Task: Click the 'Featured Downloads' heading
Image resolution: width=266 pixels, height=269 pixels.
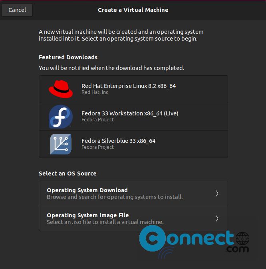Action: 68,57
